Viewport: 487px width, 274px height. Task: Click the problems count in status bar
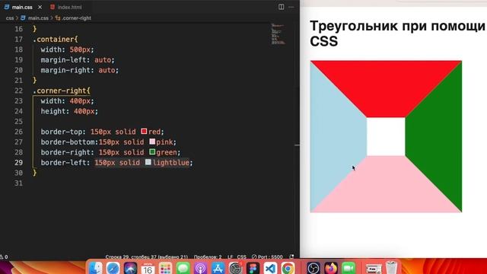[4, 257]
